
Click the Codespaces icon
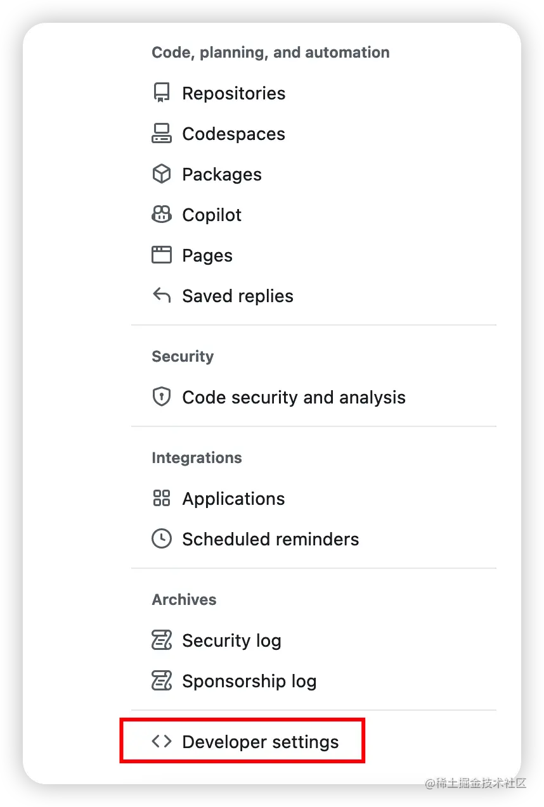[162, 134]
